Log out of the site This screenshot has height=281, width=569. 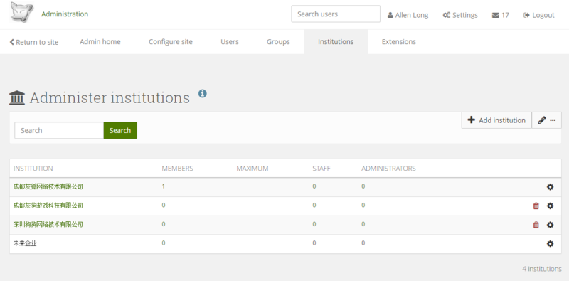pyautogui.click(x=539, y=15)
